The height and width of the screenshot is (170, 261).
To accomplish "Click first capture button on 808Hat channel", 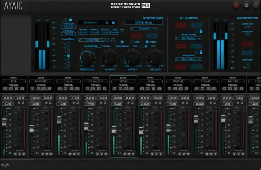I will coord(179,154).
